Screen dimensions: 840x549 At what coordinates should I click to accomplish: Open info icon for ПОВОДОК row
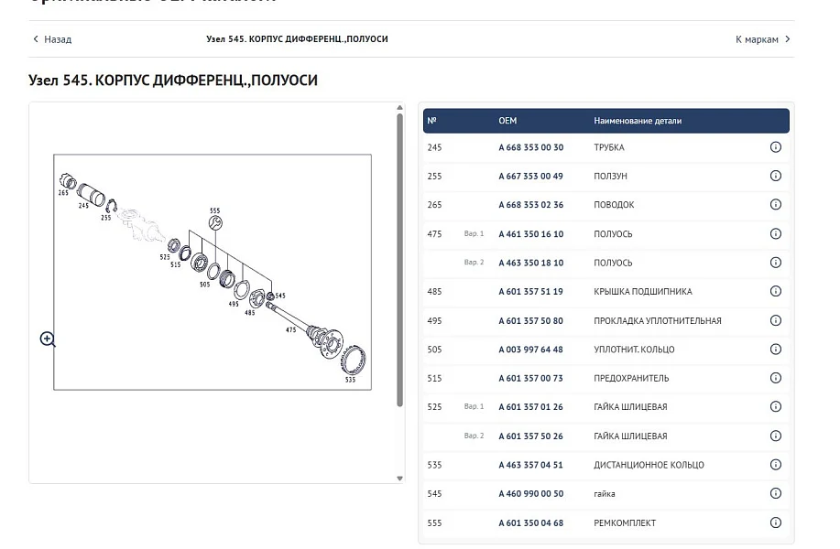pos(775,204)
